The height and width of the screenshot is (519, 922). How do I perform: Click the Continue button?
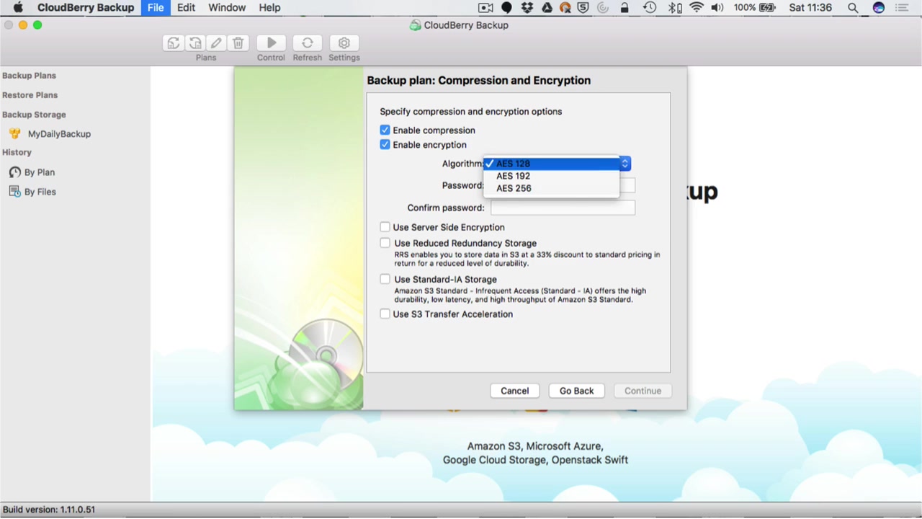(643, 391)
